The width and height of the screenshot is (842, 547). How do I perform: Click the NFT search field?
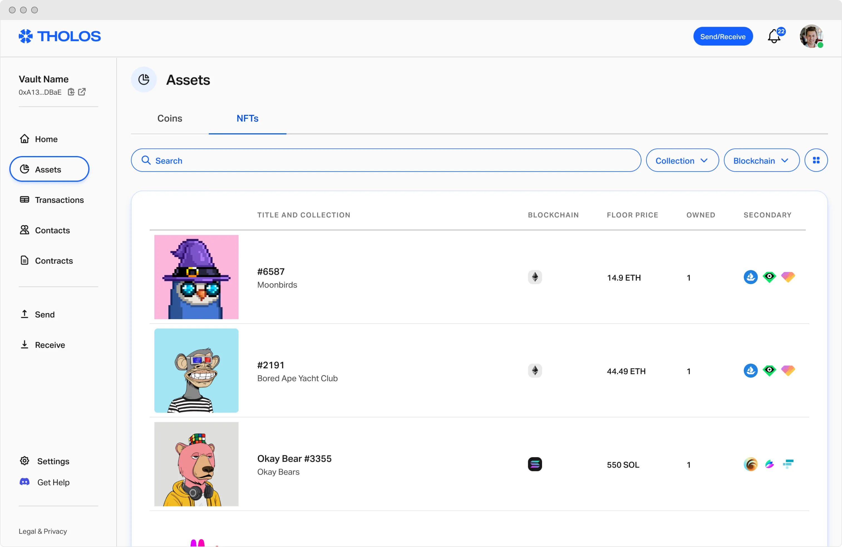386,160
